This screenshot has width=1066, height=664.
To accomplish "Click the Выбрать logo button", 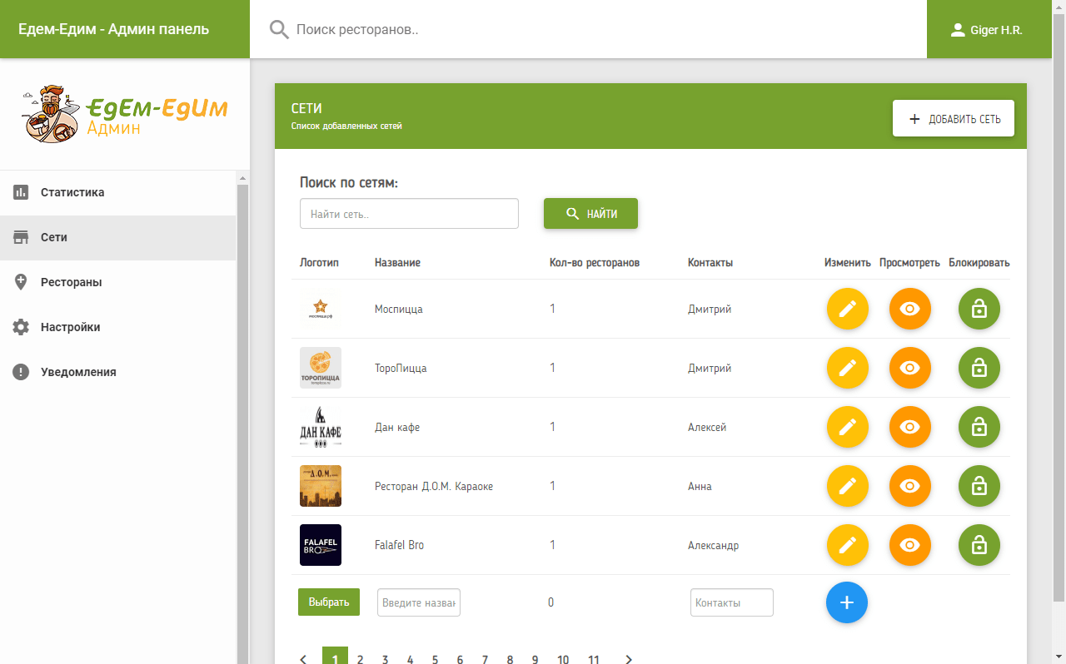I will click(x=329, y=602).
